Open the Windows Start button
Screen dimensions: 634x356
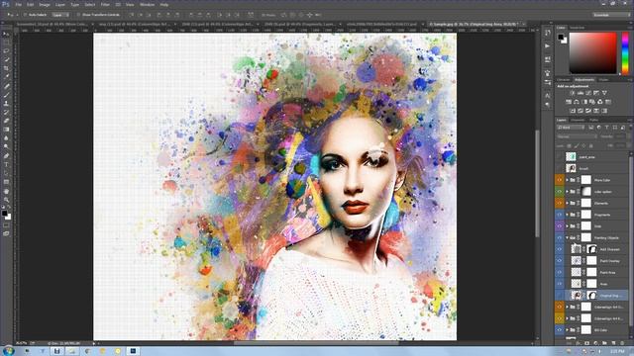(x=8, y=351)
